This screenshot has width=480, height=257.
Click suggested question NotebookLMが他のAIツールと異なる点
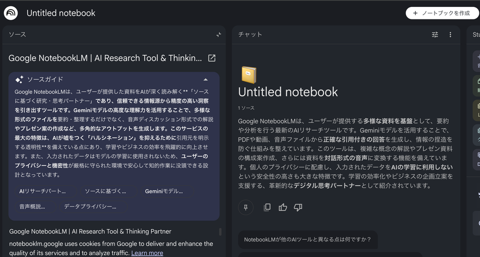pyautogui.click(x=307, y=240)
